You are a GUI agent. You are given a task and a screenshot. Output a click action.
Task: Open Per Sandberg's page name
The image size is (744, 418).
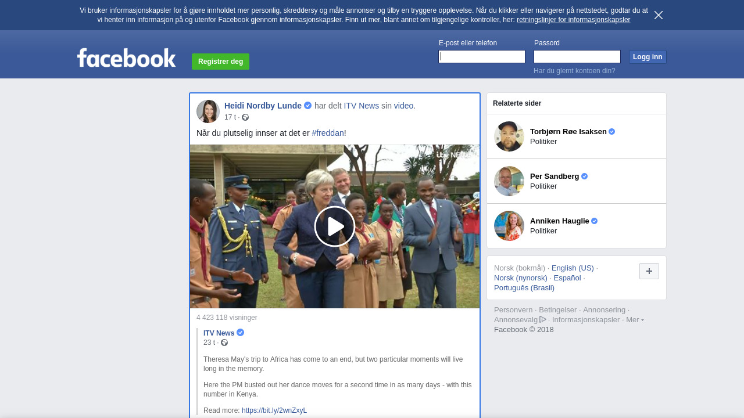[x=555, y=176]
